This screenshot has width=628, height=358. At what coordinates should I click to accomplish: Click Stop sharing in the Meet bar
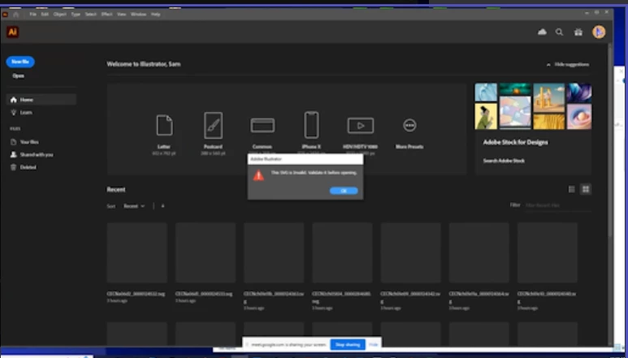[348, 344]
